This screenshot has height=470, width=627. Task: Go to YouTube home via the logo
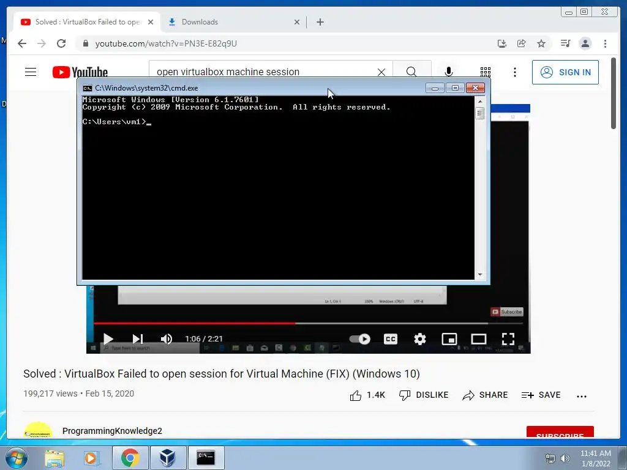(x=80, y=72)
